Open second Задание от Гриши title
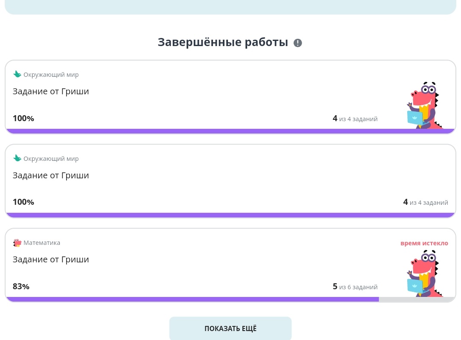Viewport: 461px width, 340px height. pyautogui.click(x=50, y=175)
